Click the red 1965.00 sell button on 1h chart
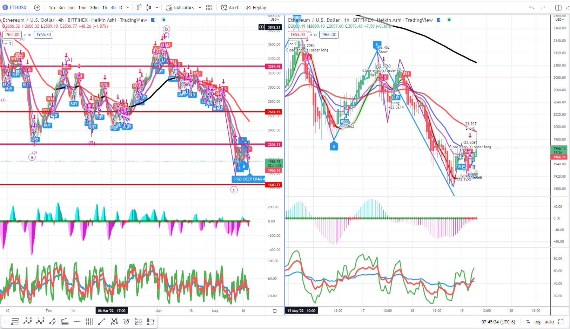The image size is (570, 329). tap(298, 35)
